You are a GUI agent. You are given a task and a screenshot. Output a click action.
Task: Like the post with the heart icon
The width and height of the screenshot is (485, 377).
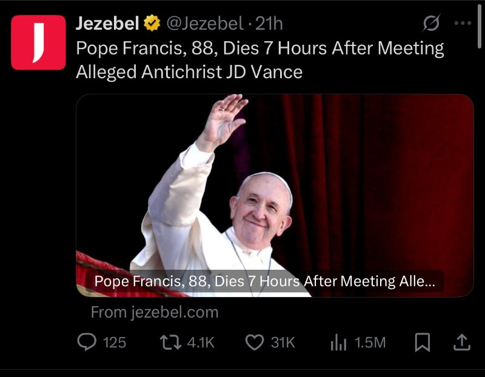(253, 343)
